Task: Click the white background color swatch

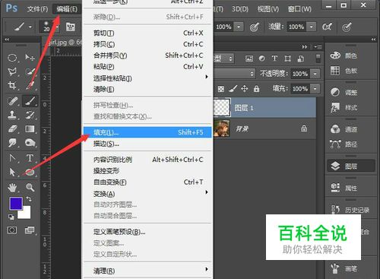Action: pos(26,214)
